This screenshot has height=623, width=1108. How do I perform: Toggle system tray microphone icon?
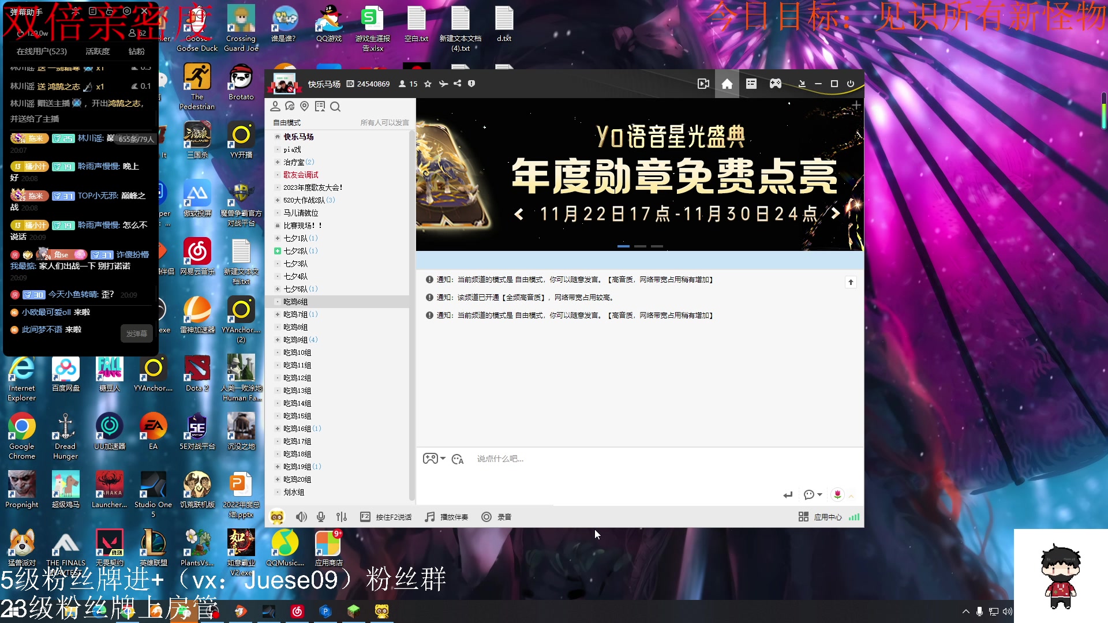pyautogui.click(x=979, y=611)
